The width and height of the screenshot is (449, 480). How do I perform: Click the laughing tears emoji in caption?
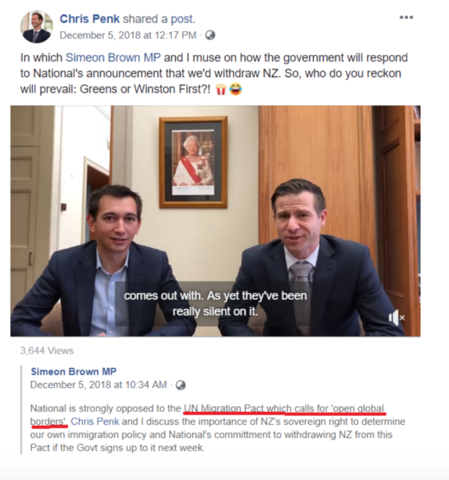[x=235, y=90]
